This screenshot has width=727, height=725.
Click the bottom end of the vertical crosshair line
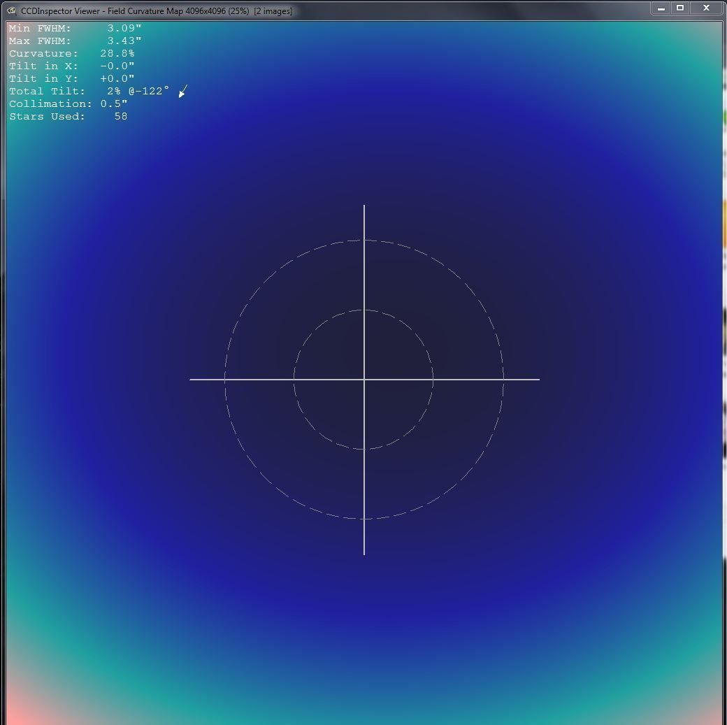364,553
